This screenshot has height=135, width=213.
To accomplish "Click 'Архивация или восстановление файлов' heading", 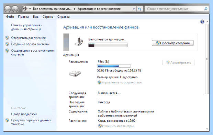I will click(101, 27).
